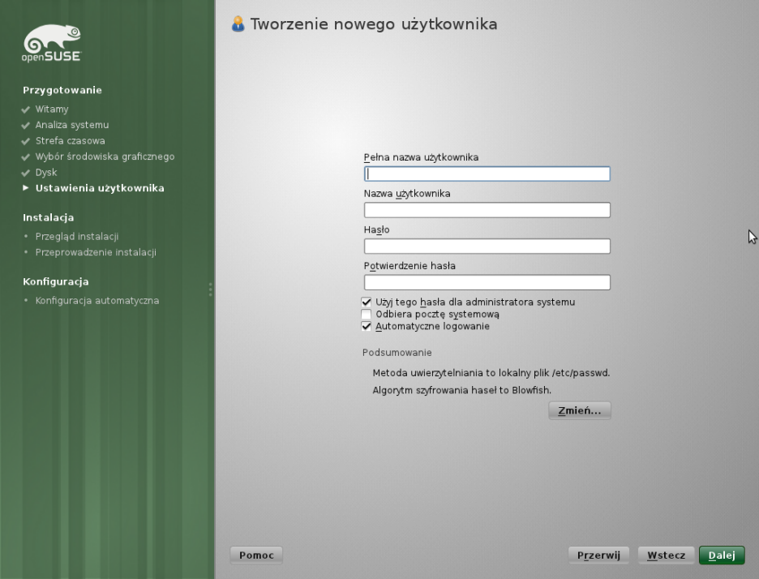Focus the 'Pełna nazwa użytkownika' text field

[487, 174]
